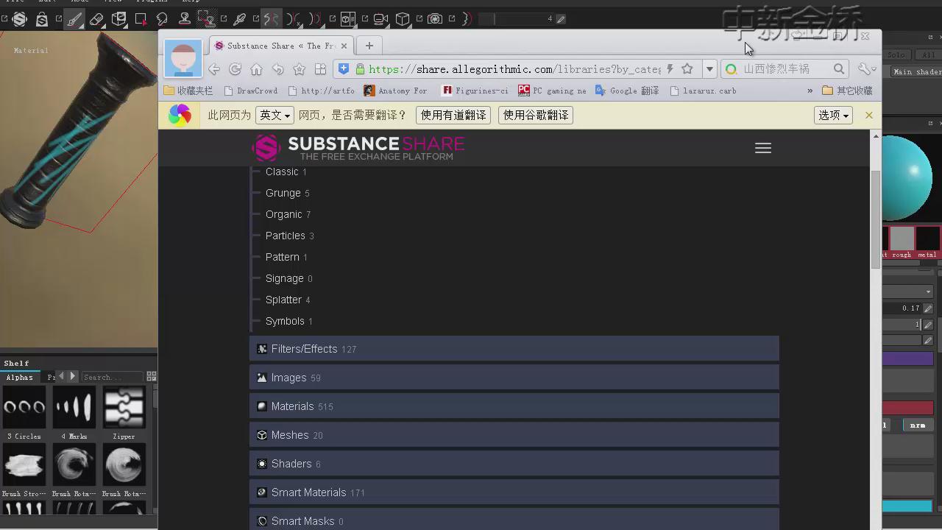Open the PC gaming ne bookmark

coord(552,91)
